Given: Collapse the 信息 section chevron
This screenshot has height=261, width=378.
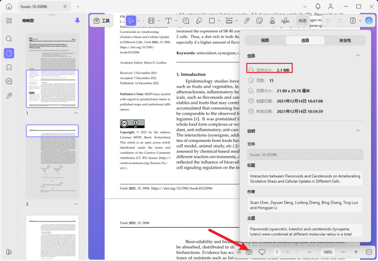Looking at the screenshot, I should pyautogui.click(x=357, y=55).
